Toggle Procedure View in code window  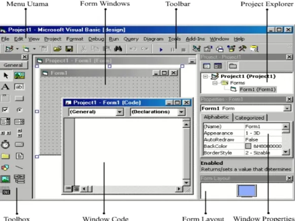pos(68,189)
